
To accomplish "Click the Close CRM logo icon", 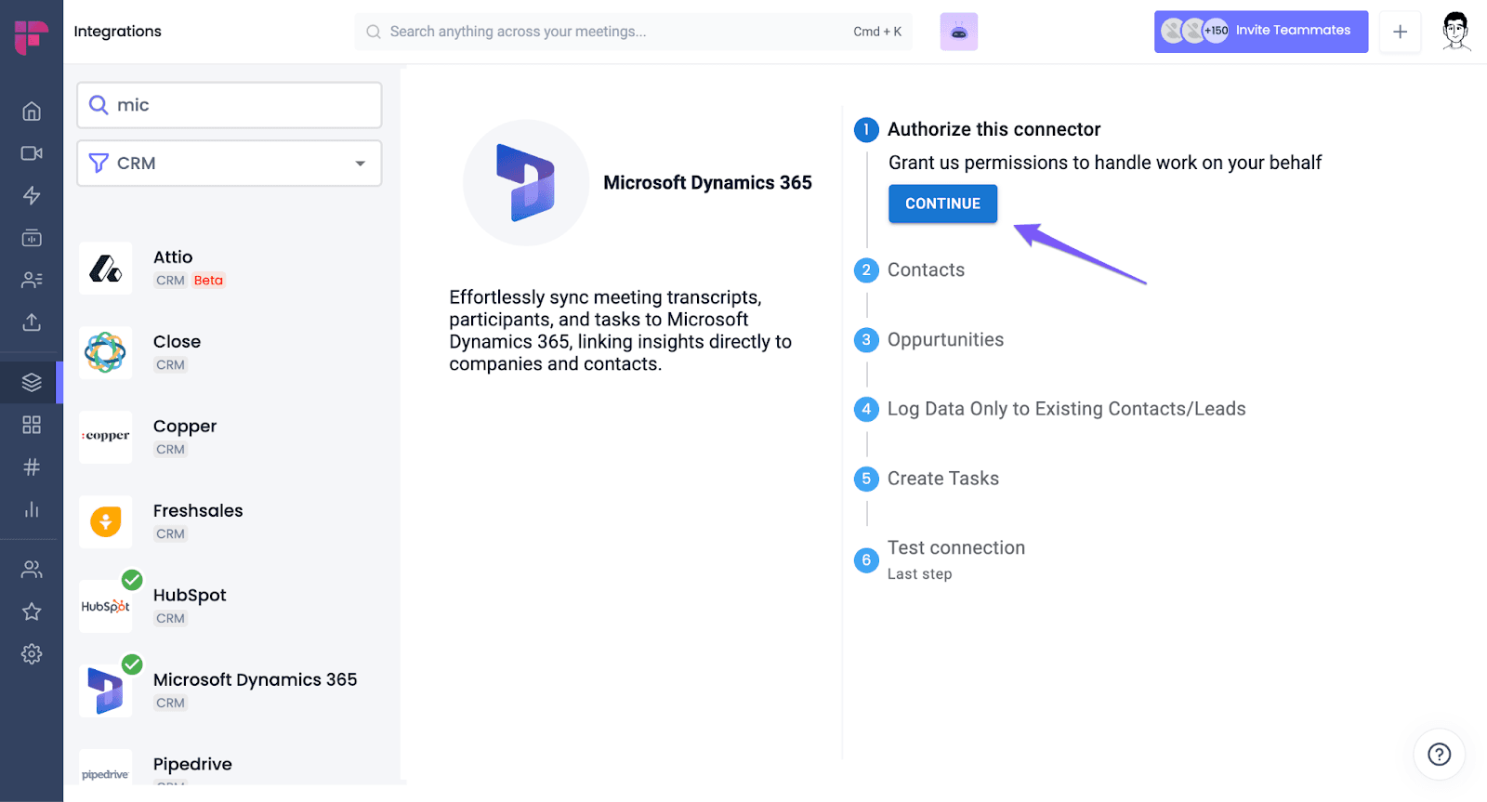I will 106,352.
